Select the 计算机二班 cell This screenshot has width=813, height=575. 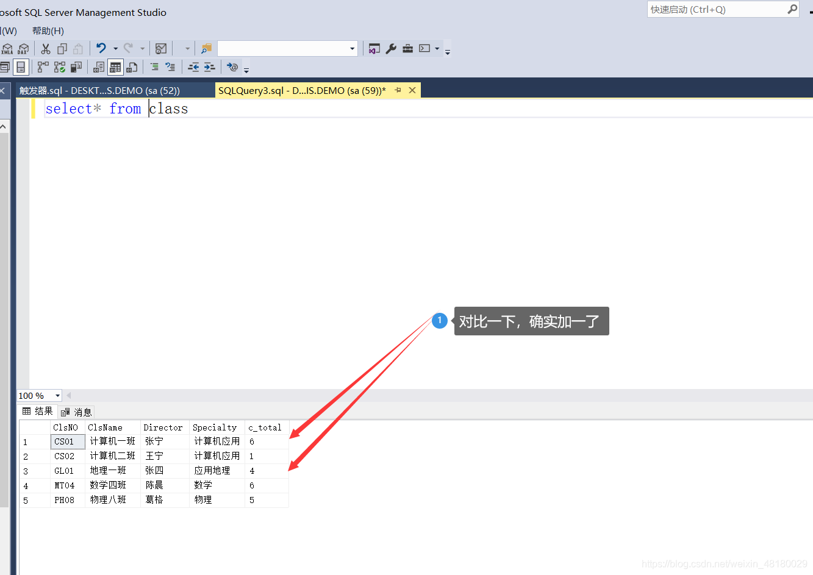113,456
